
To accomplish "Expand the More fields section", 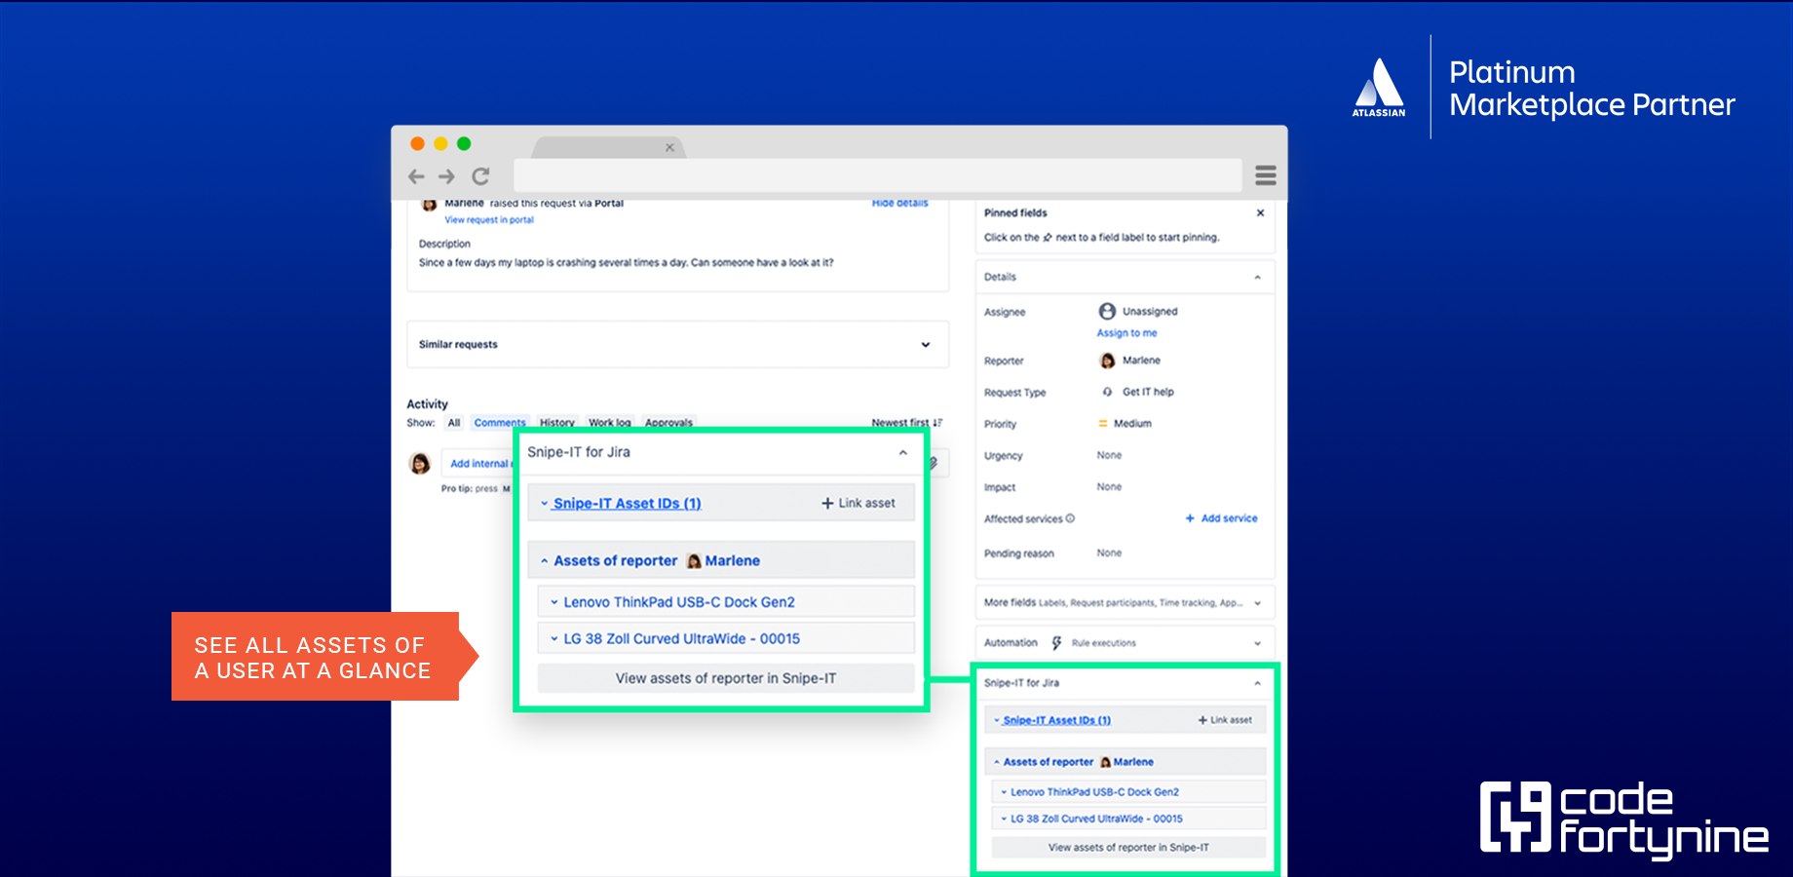I will coord(1257,603).
